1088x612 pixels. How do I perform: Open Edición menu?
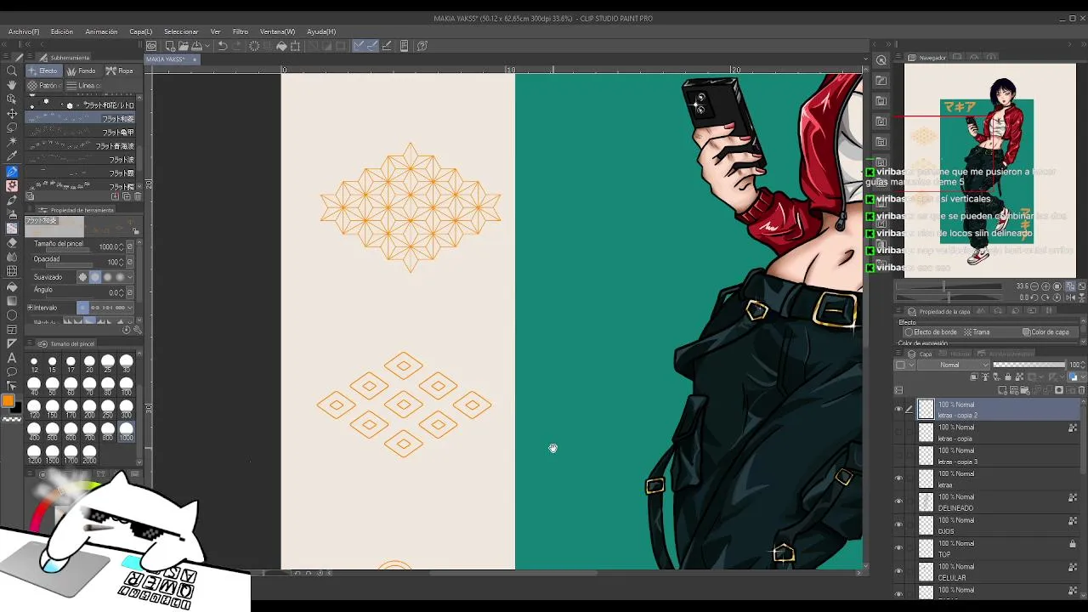tap(61, 31)
